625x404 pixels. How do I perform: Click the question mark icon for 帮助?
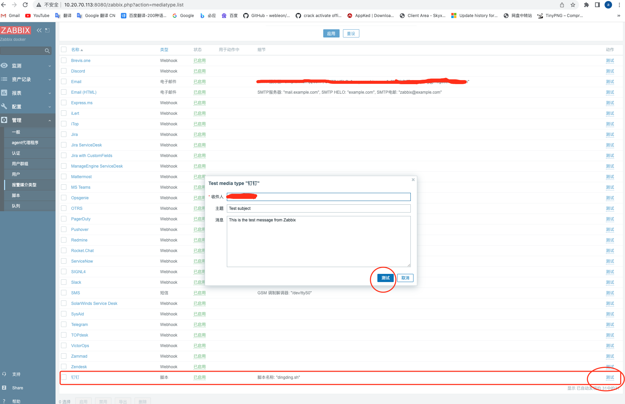click(x=4, y=401)
